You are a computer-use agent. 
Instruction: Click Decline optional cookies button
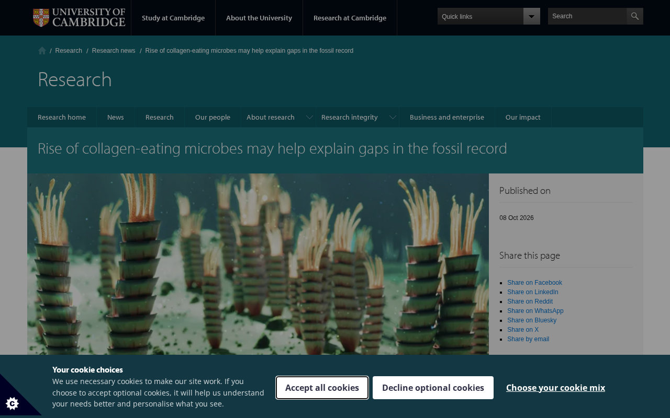[433, 388]
